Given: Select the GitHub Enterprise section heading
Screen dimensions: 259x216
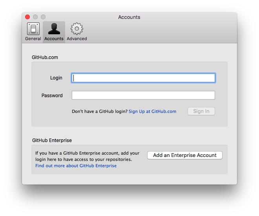Looking at the screenshot, I should (x=52, y=140).
